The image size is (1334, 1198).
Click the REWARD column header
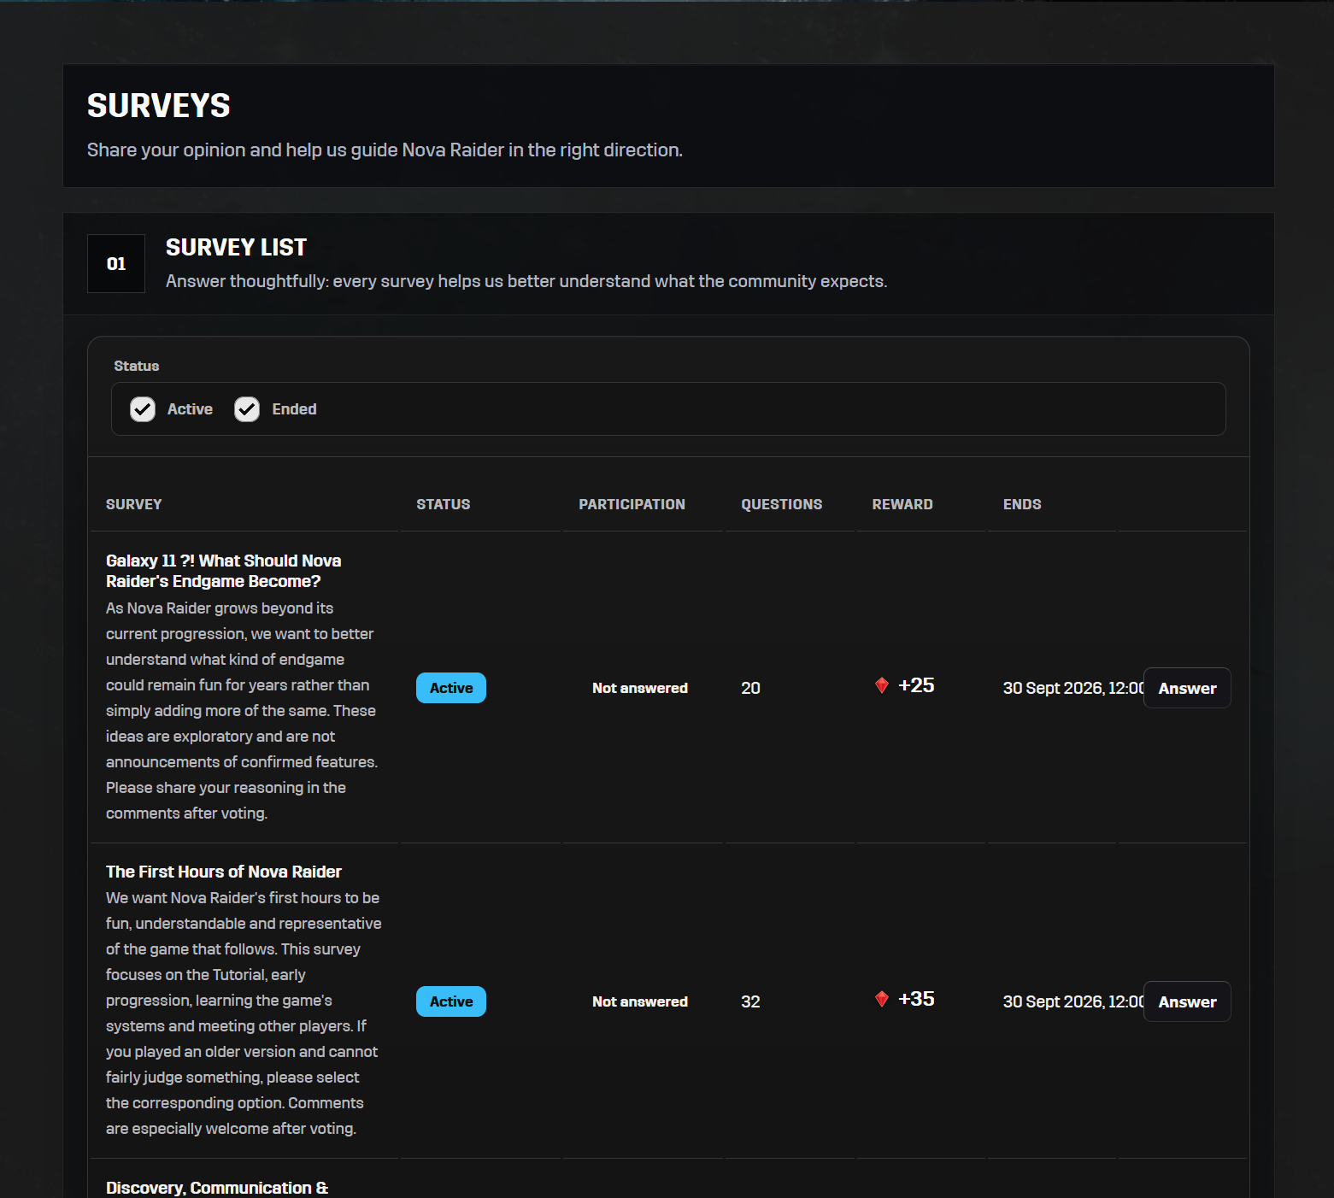click(x=902, y=504)
